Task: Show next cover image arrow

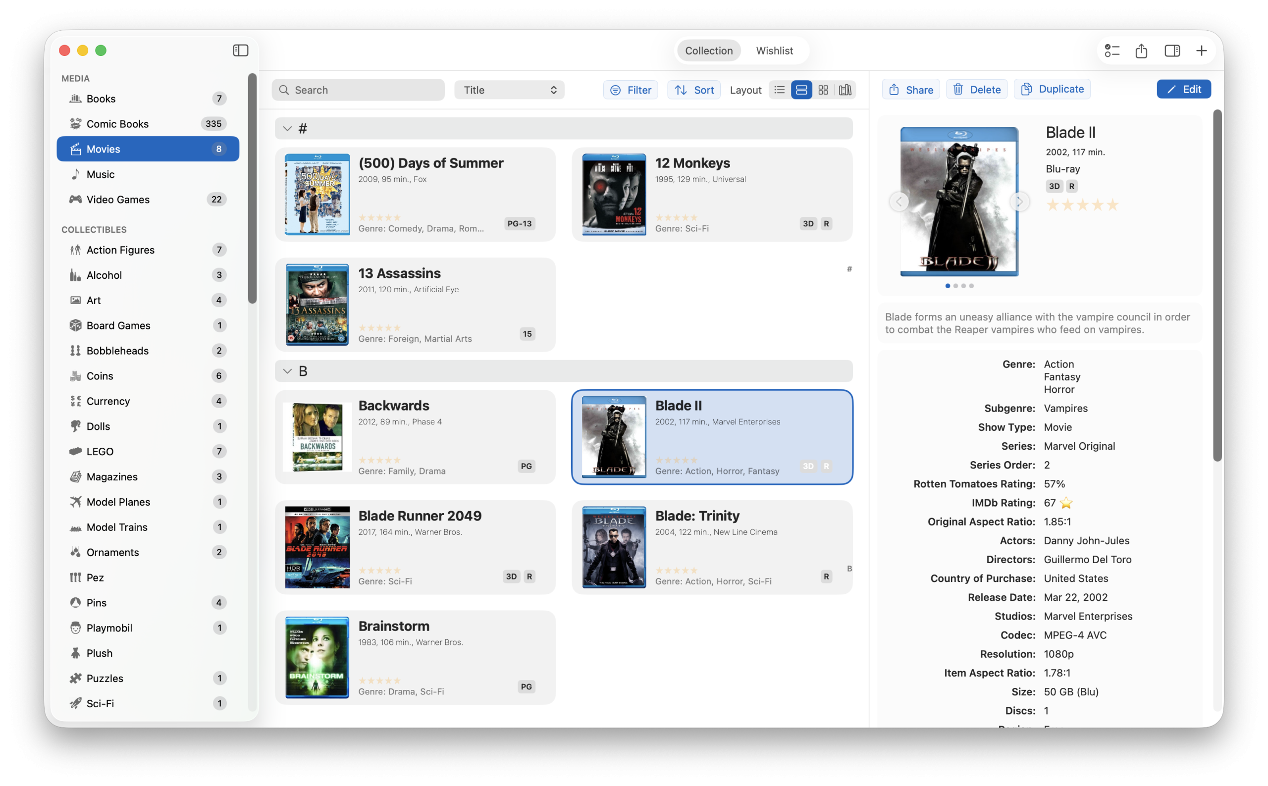Action: 1019,201
